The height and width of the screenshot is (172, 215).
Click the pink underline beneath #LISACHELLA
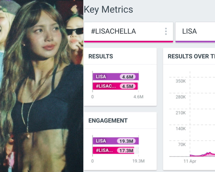click(x=128, y=42)
